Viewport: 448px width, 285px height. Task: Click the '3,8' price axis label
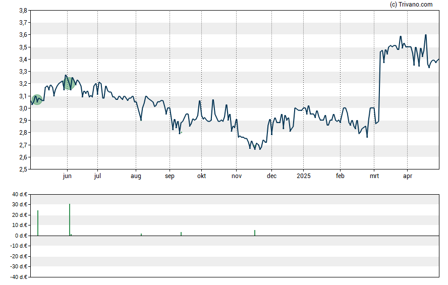(23, 11)
